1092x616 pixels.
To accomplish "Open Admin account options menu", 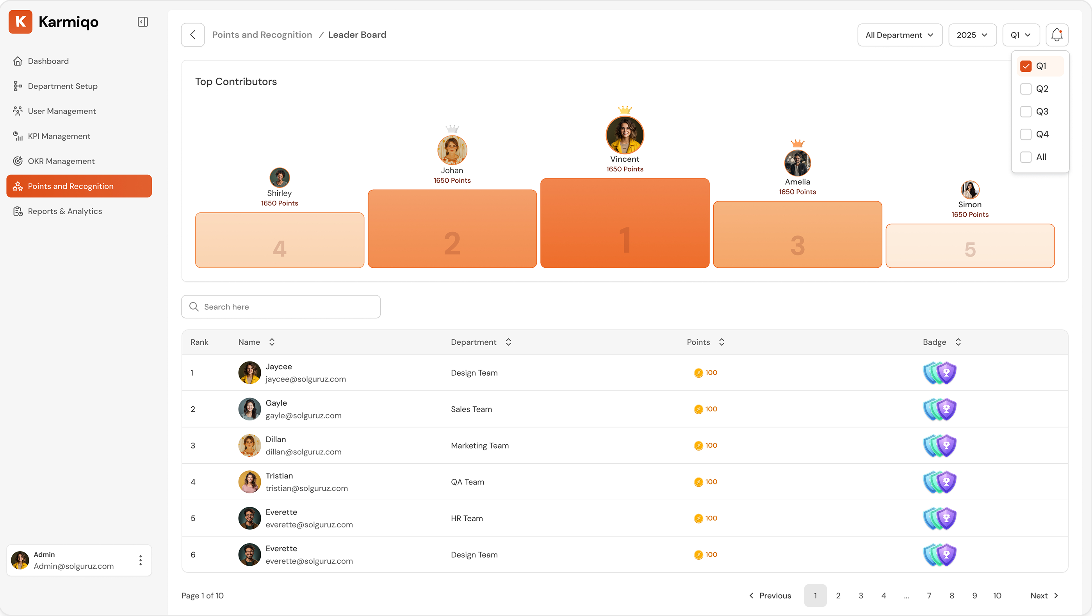I will pyautogui.click(x=140, y=561).
